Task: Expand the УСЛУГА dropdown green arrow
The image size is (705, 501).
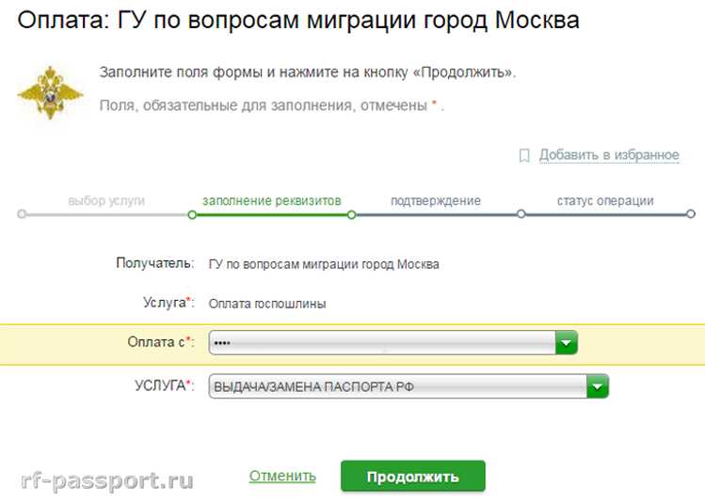Action: 597,386
